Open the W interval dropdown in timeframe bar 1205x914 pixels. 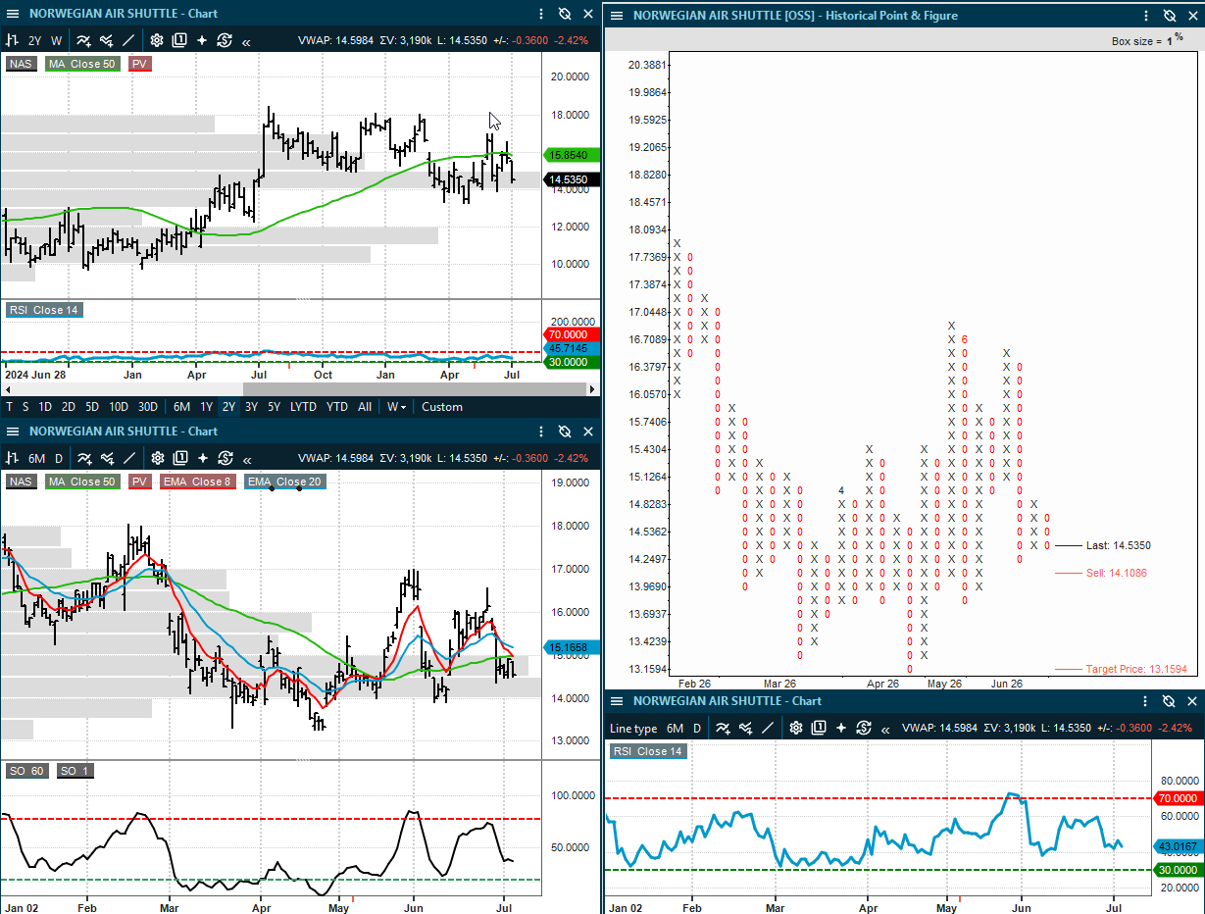click(x=396, y=407)
